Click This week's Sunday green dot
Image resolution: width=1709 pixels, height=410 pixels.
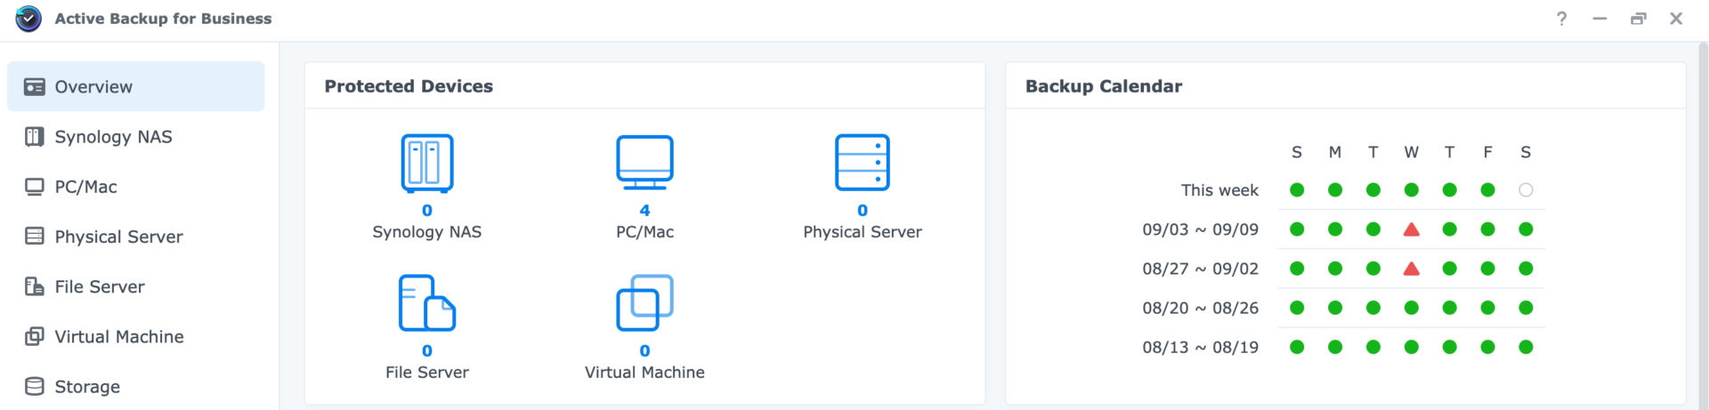pos(1297,189)
